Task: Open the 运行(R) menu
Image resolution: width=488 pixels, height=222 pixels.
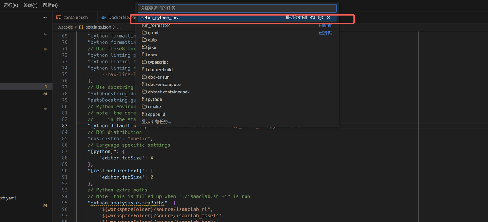Action: (11, 5)
